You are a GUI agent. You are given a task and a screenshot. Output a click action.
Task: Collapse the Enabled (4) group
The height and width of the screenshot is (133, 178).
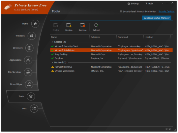[x=52, y=42]
